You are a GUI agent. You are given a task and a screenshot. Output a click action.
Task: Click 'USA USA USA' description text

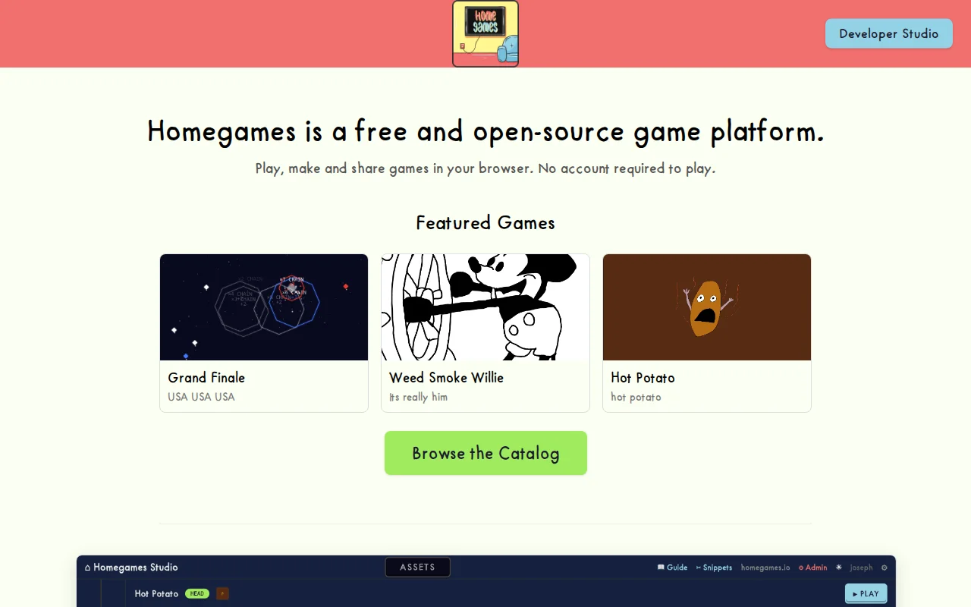point(201,397)
